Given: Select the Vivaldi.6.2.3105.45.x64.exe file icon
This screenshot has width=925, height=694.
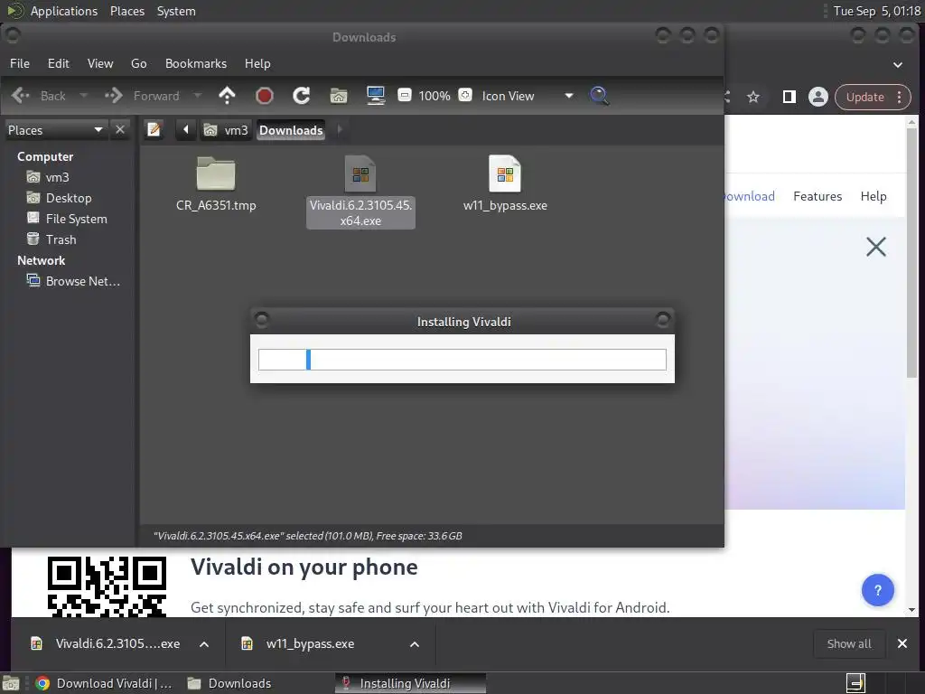Looking at the screenshot, I should [x=360, y=174].
